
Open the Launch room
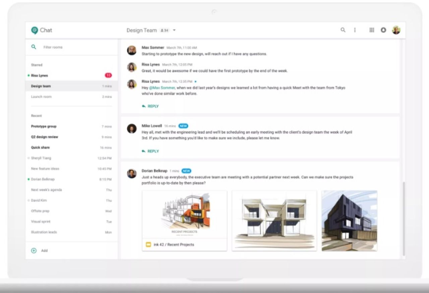click(41, 97)
